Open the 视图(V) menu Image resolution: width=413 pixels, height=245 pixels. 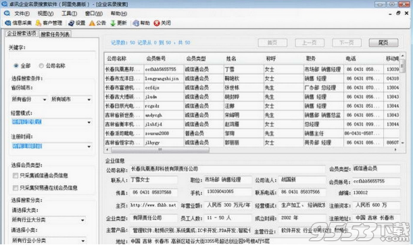[45, 13]
